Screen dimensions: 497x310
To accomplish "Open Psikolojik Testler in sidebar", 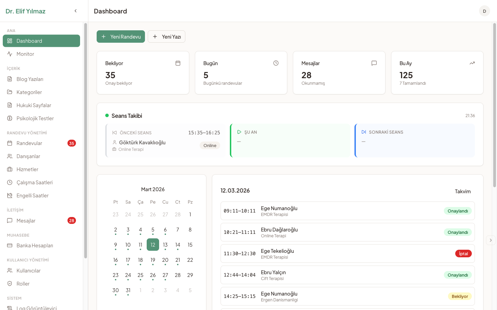I will [35, 118].
